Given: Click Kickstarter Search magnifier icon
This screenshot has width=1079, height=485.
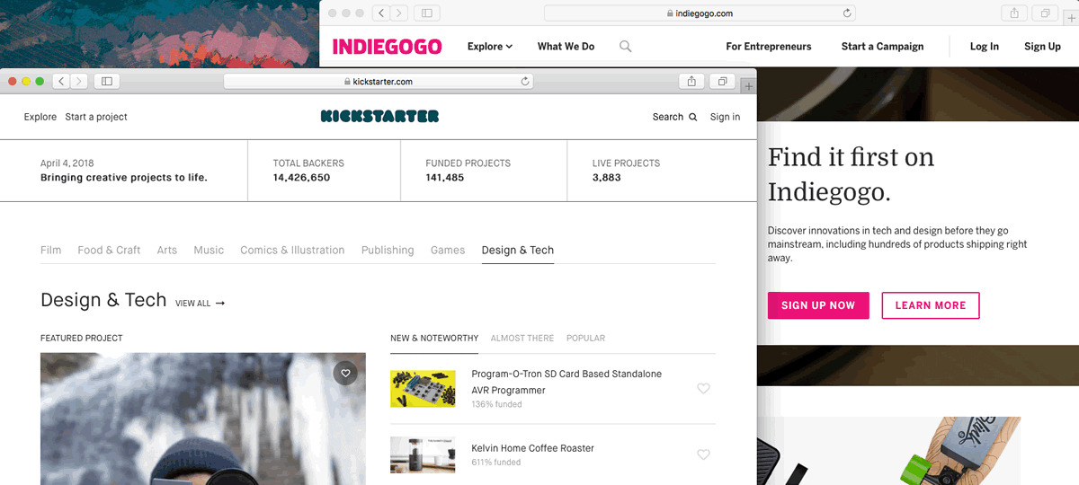Looking at the screenshot, I should [x=692, y=117].
